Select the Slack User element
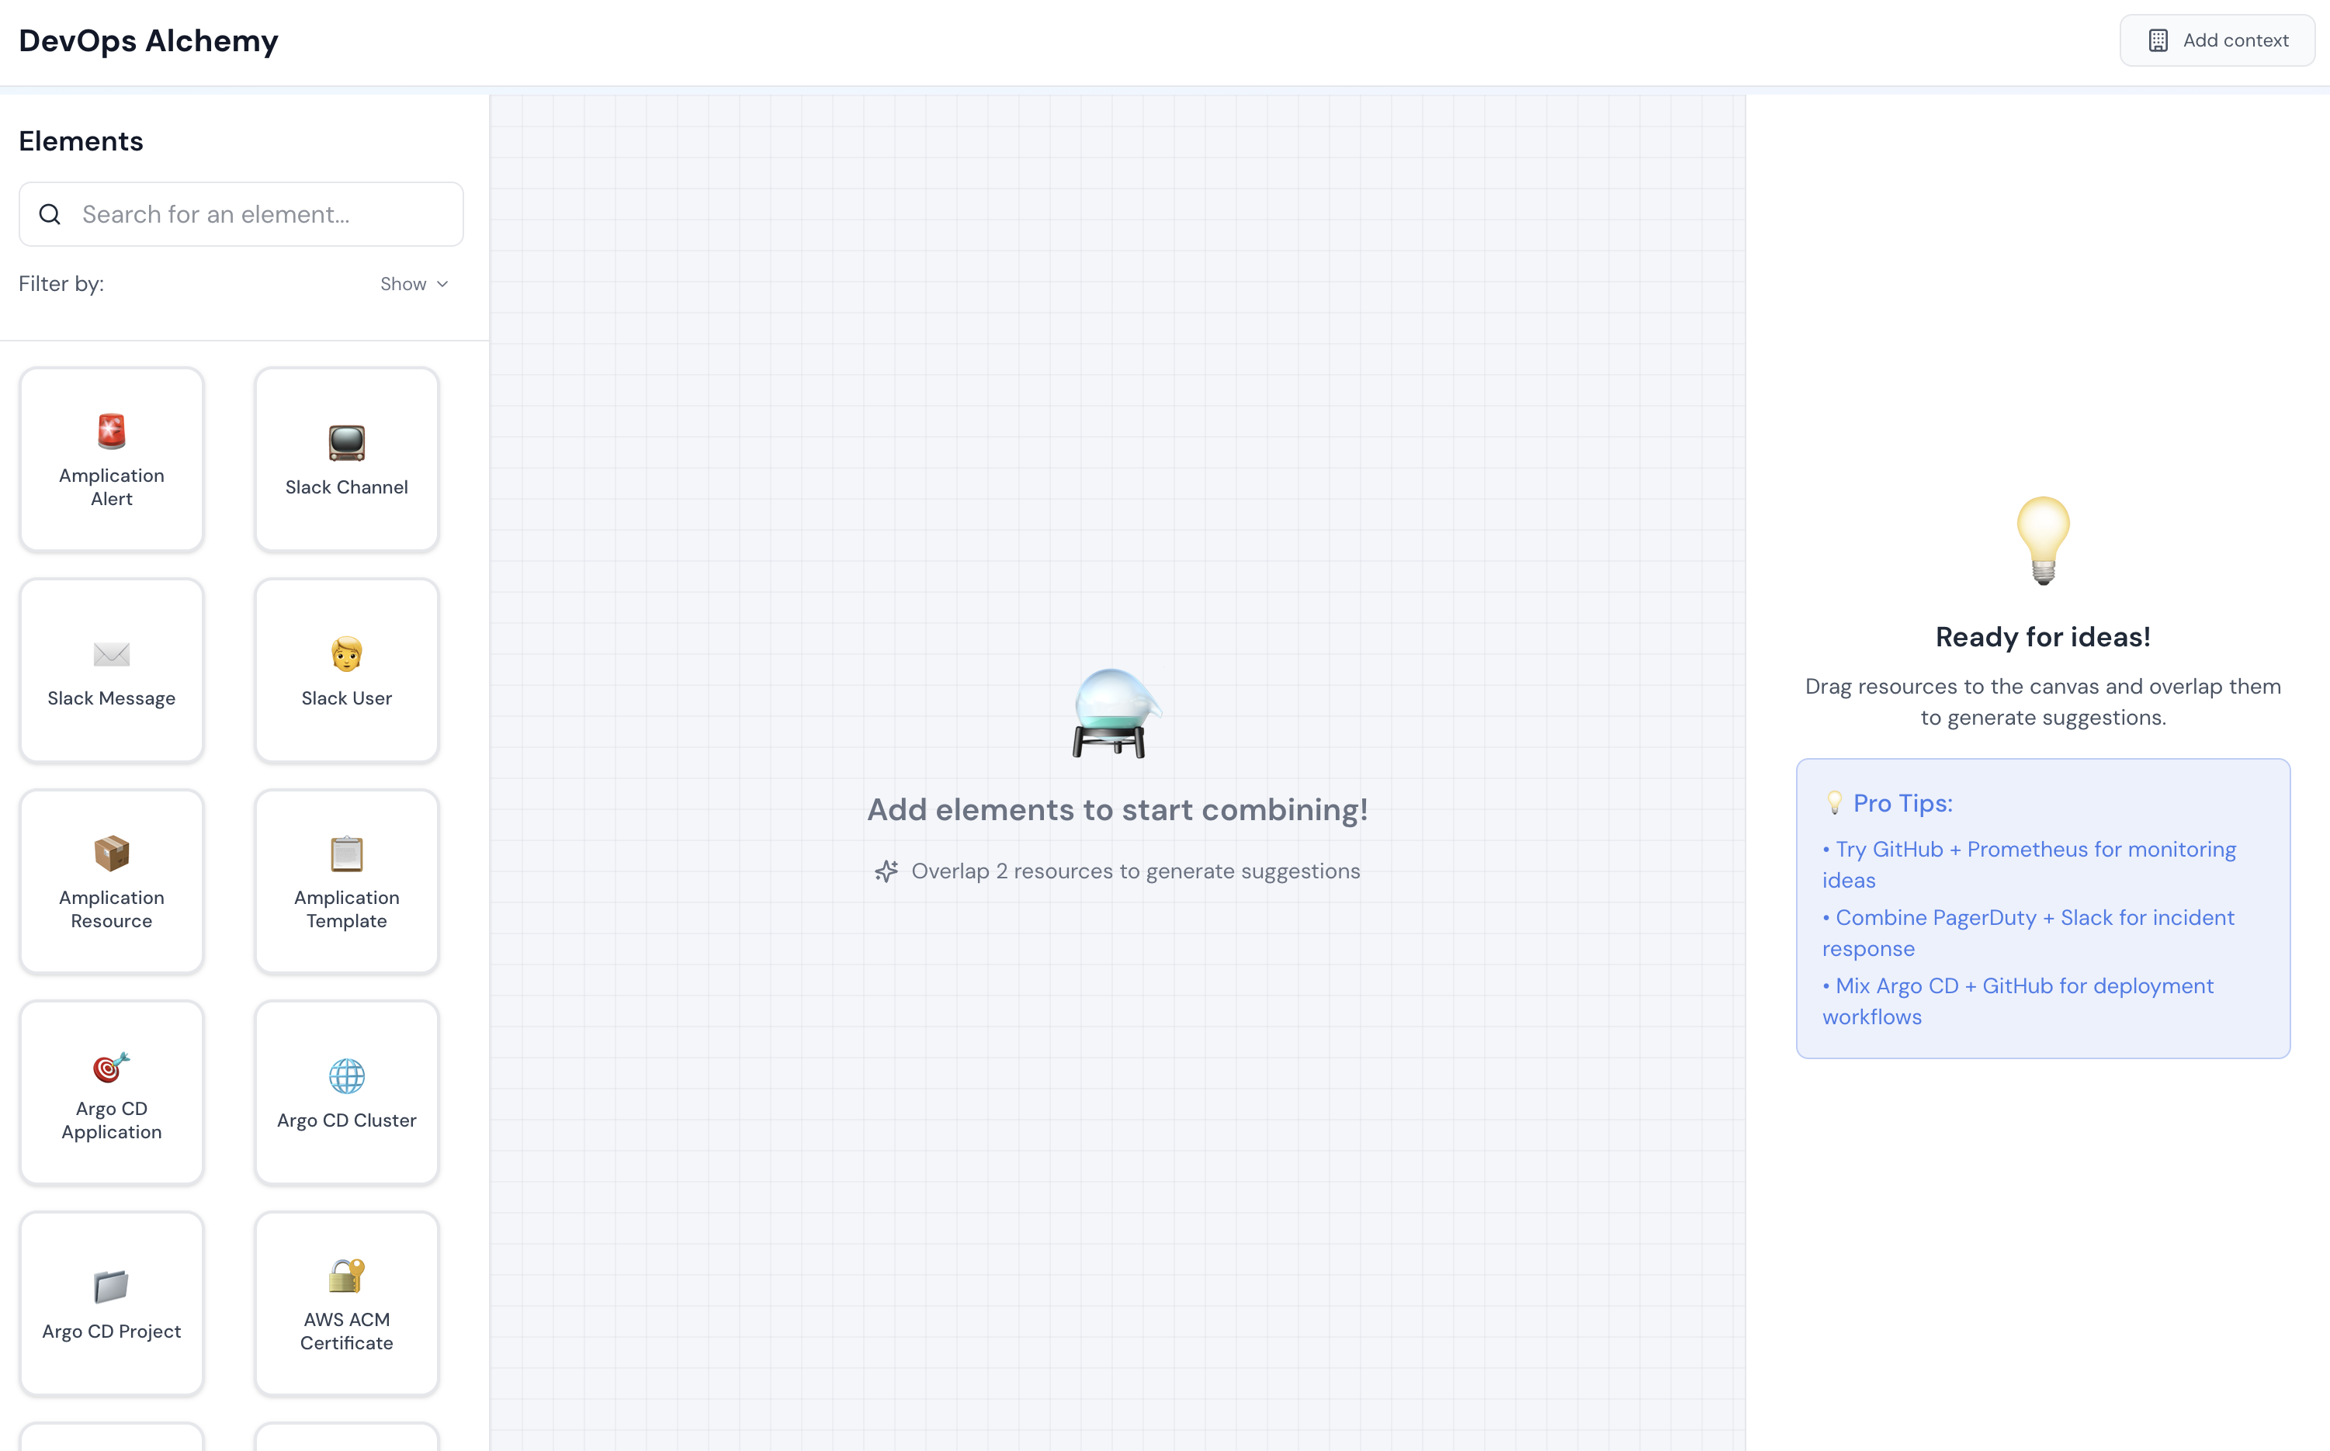This screenshot has width=2330, height=1451. (346, 670)
